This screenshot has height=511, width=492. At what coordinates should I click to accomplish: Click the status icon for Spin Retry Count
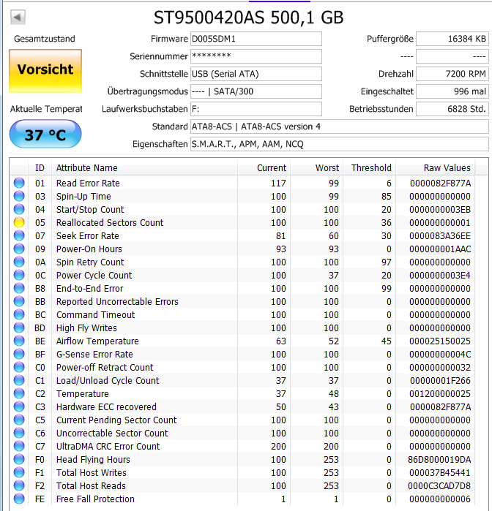coord(19,262)
